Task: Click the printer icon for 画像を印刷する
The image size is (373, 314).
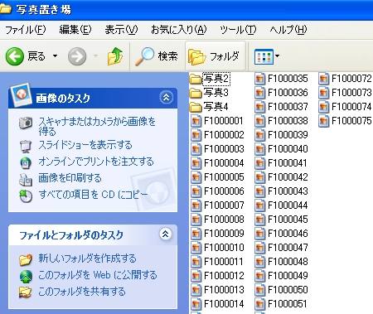Action: click(26, 179)
